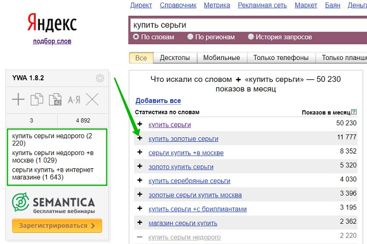Add 'магазин серьги купить' via plus icon
Screen dimensions: 367x244
click(x=140, y=222)
